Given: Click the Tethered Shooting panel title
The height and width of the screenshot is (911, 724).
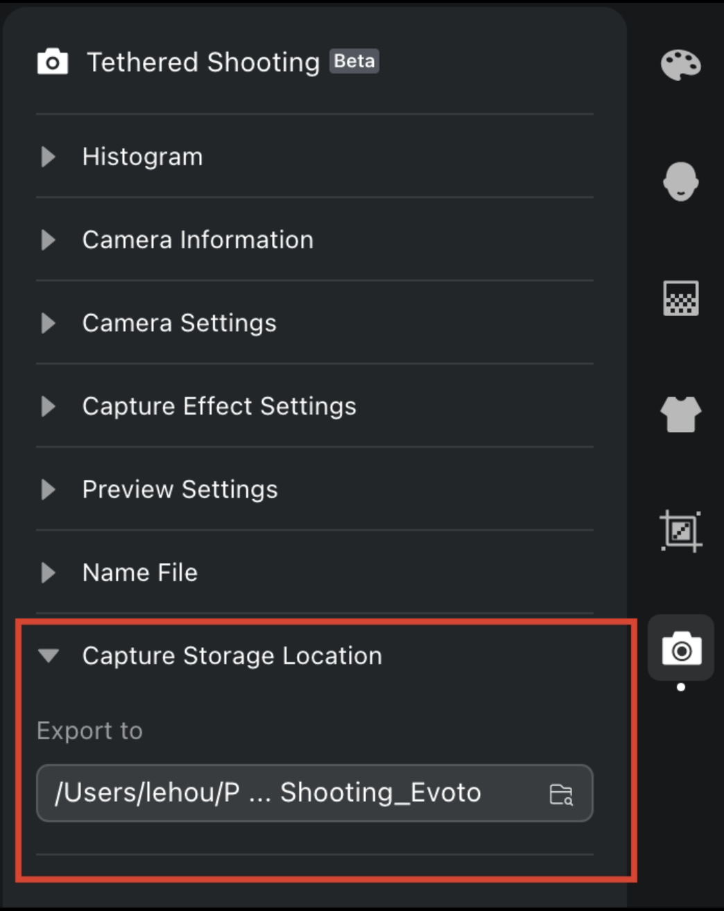Looking at the screenshot, I should (203, 62).
